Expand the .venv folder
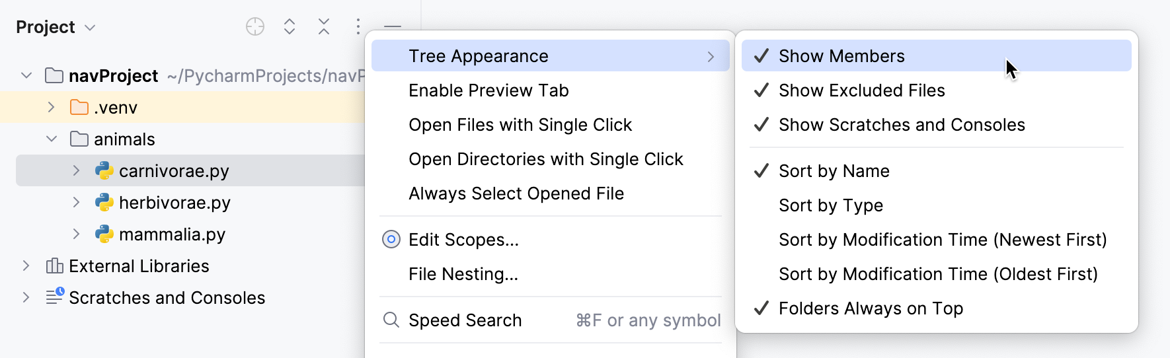Viewport: 1170px width, 358px height. pyautogui.click(x=52, y=108)
